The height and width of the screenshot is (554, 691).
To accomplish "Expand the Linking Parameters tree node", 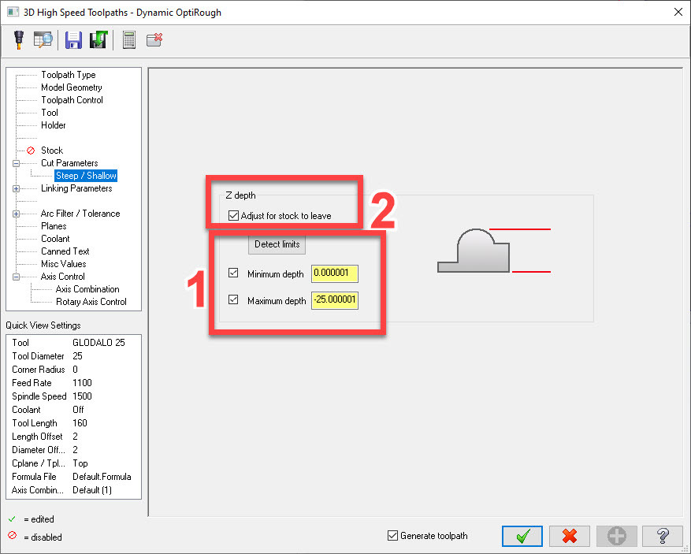I will pyautogui.click(x=17, y=188).
